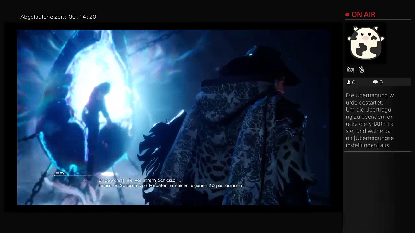Click the elapsed time 00:14:20 counter

pos(82,17)
